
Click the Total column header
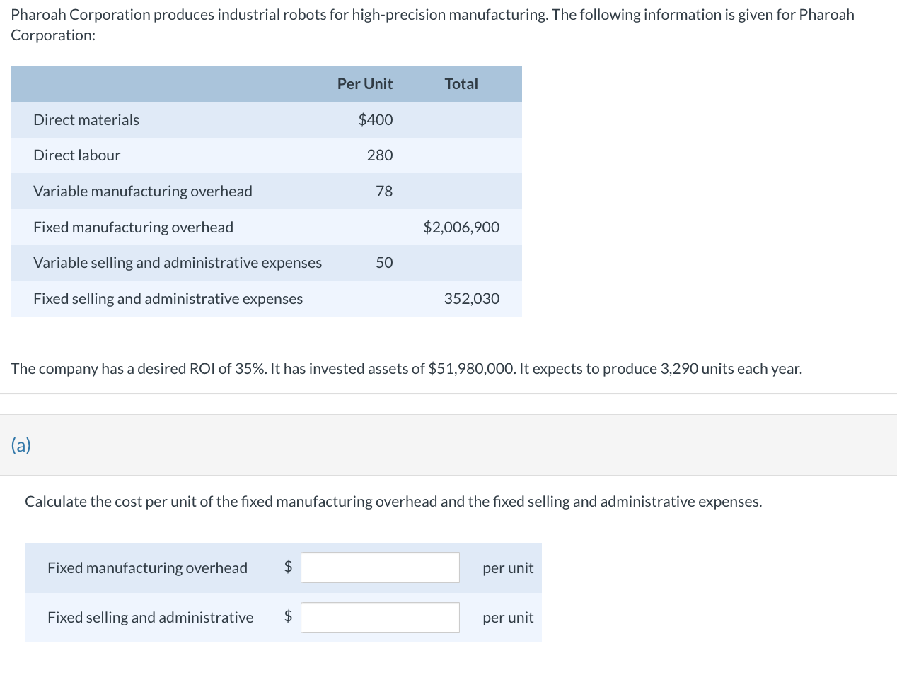461,84
